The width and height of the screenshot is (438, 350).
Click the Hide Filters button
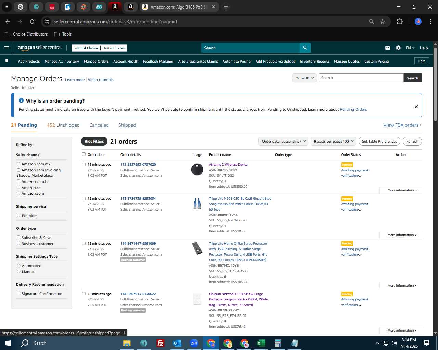tap(94, 141)
